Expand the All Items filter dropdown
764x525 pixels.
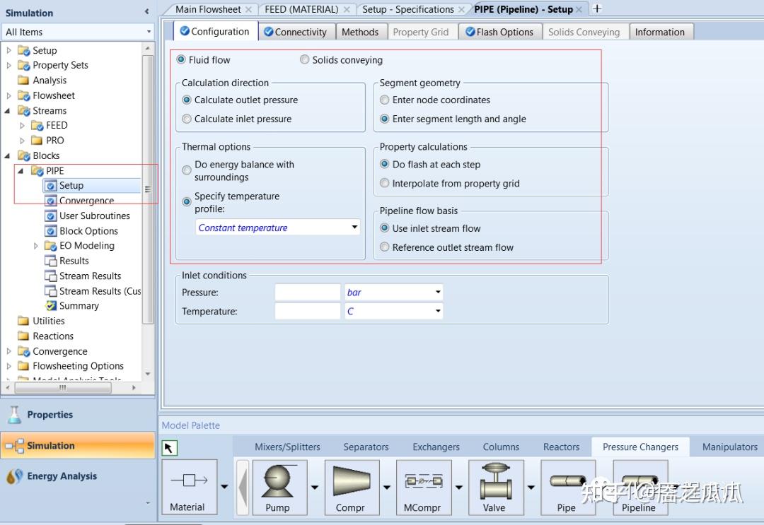coord(149,32)
